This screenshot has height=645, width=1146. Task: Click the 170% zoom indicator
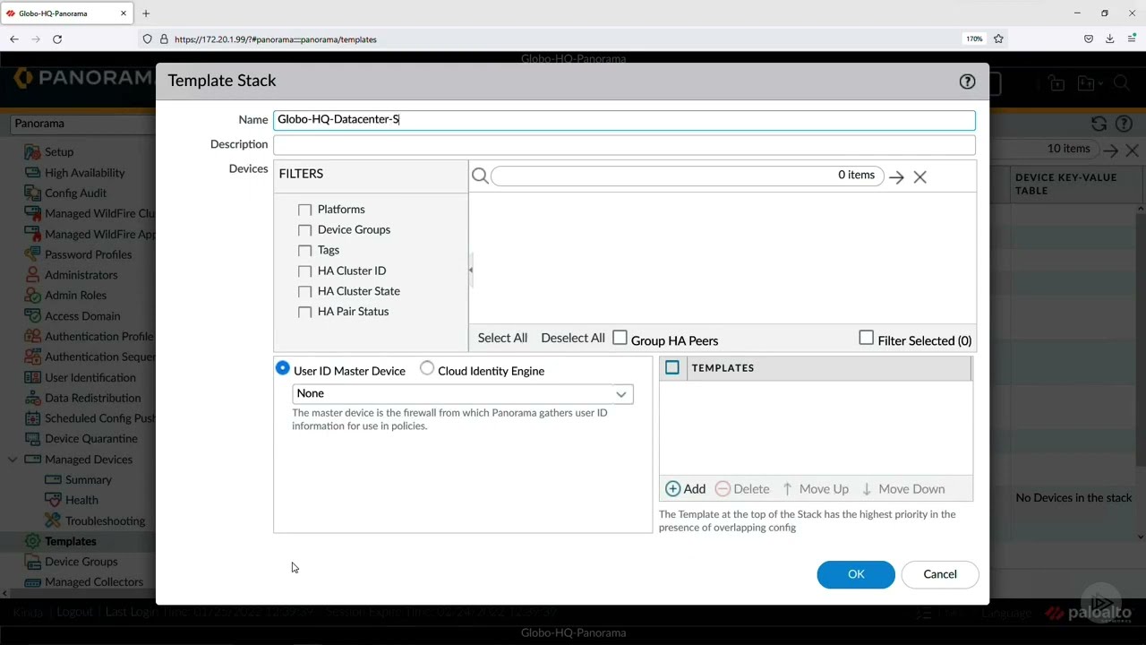(974, 39)
